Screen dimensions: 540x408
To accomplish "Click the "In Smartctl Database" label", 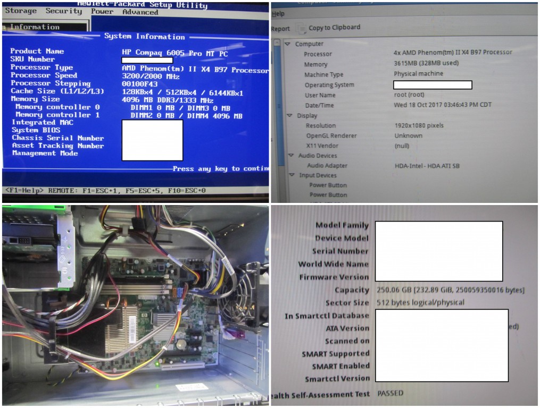I will point(327,316).
